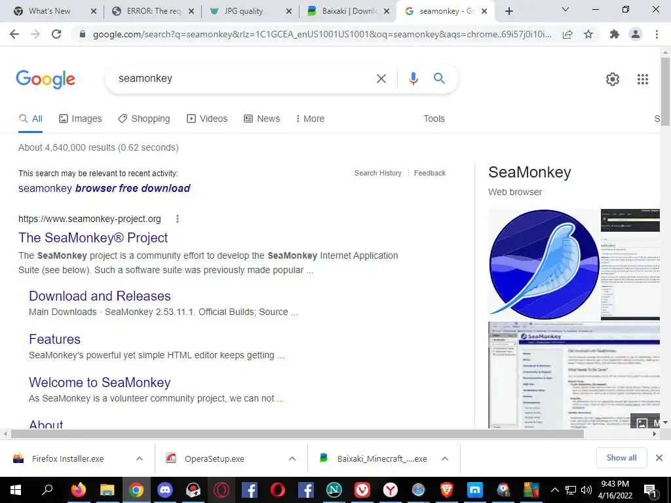Open three-dot menu beside seamonkey-project.org result
The image size is (671, 503).
tap(177, 219)
